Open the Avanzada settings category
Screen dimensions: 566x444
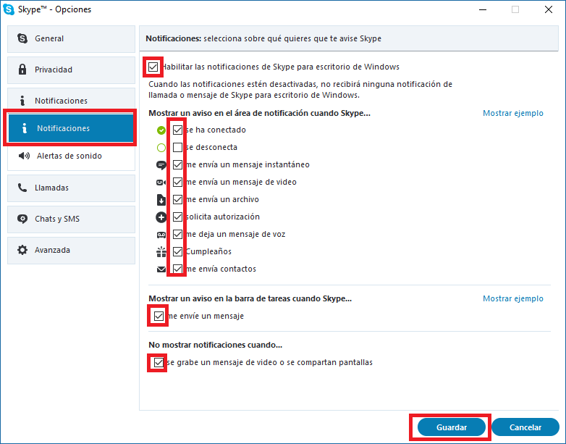click(71, 250)
